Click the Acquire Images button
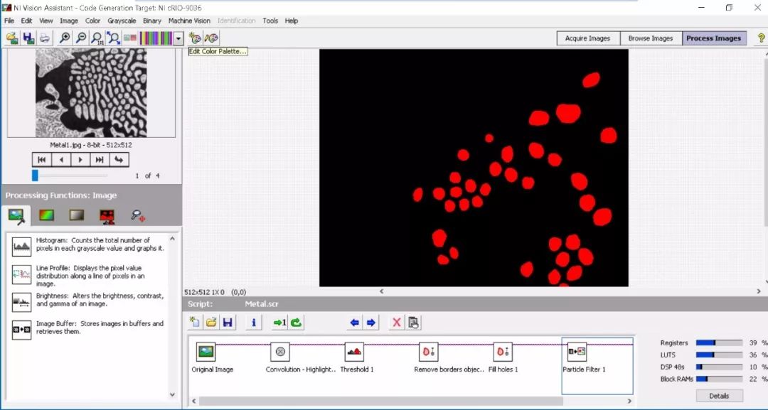Image resolution: width=768 pixels, height=410 pixels. (x=587, y=38)
